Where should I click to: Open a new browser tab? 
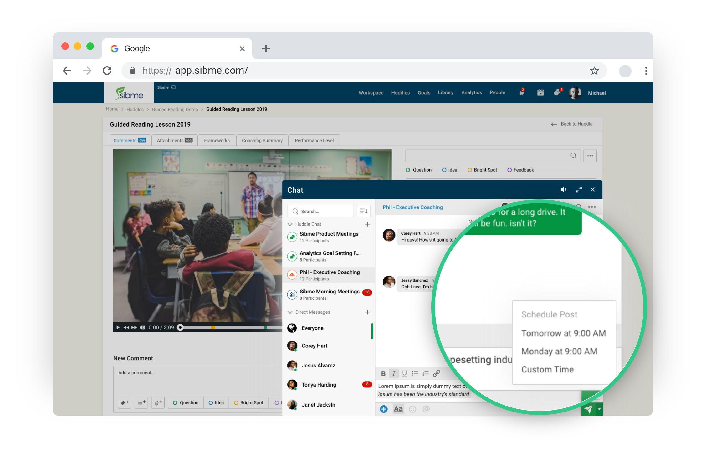(x=266, y=49)
